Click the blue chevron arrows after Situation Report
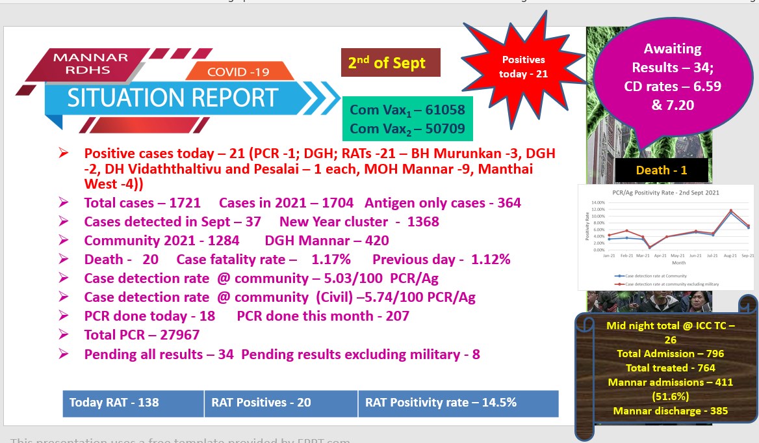The image size is (759, 443). [x=322, y=98]
